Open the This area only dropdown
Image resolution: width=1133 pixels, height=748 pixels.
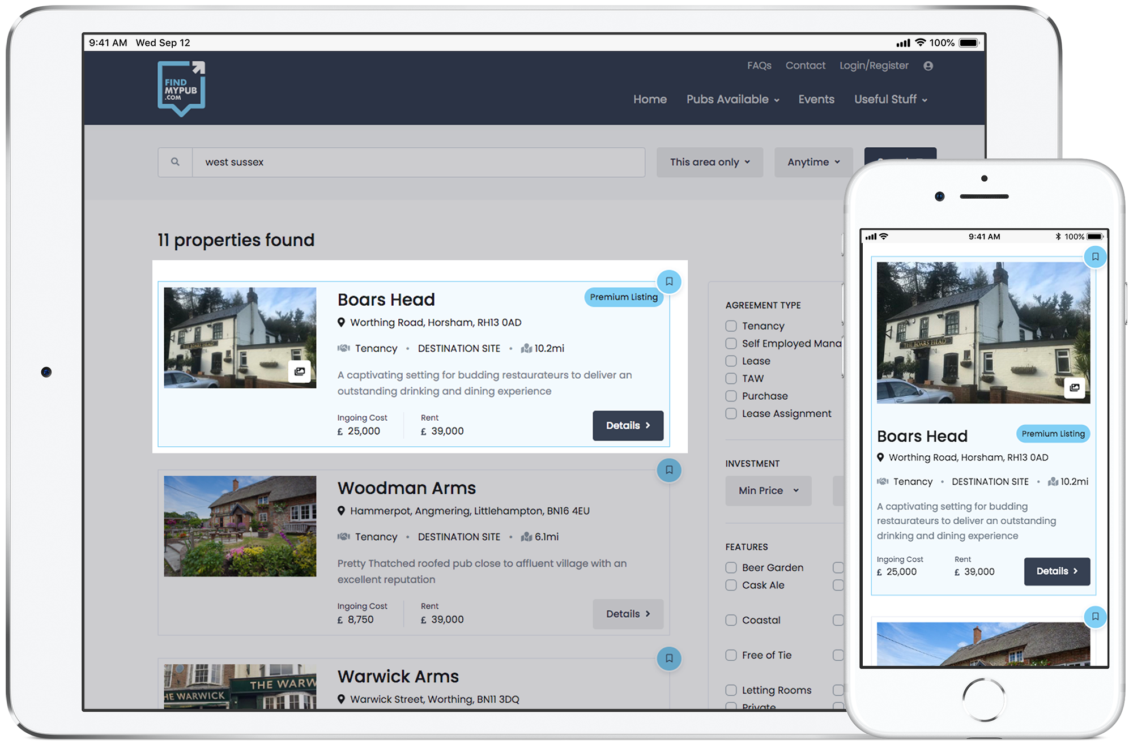click(x=709, y=163)
